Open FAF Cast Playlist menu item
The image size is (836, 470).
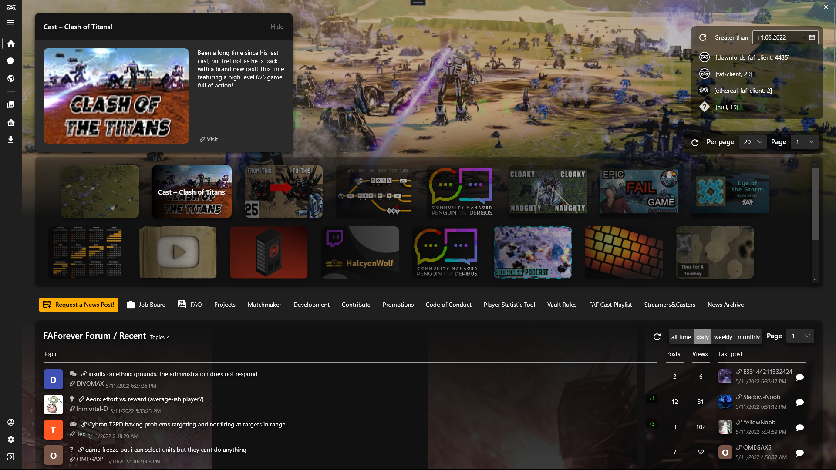[x=610, y=305]
